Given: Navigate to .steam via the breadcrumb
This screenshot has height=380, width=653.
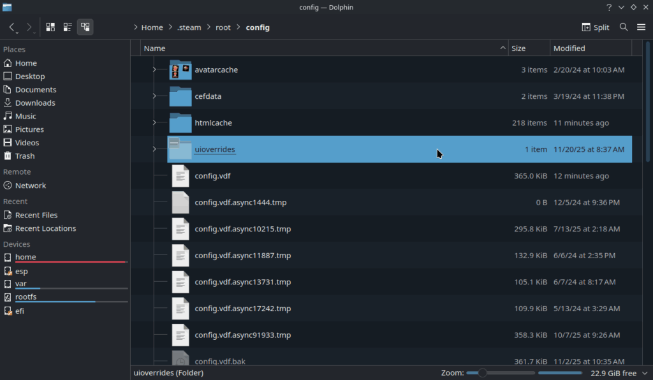Looking at the screenshot, I should click(189, 27).
